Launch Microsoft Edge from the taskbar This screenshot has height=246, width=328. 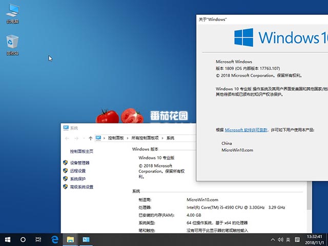click(55, 240)
